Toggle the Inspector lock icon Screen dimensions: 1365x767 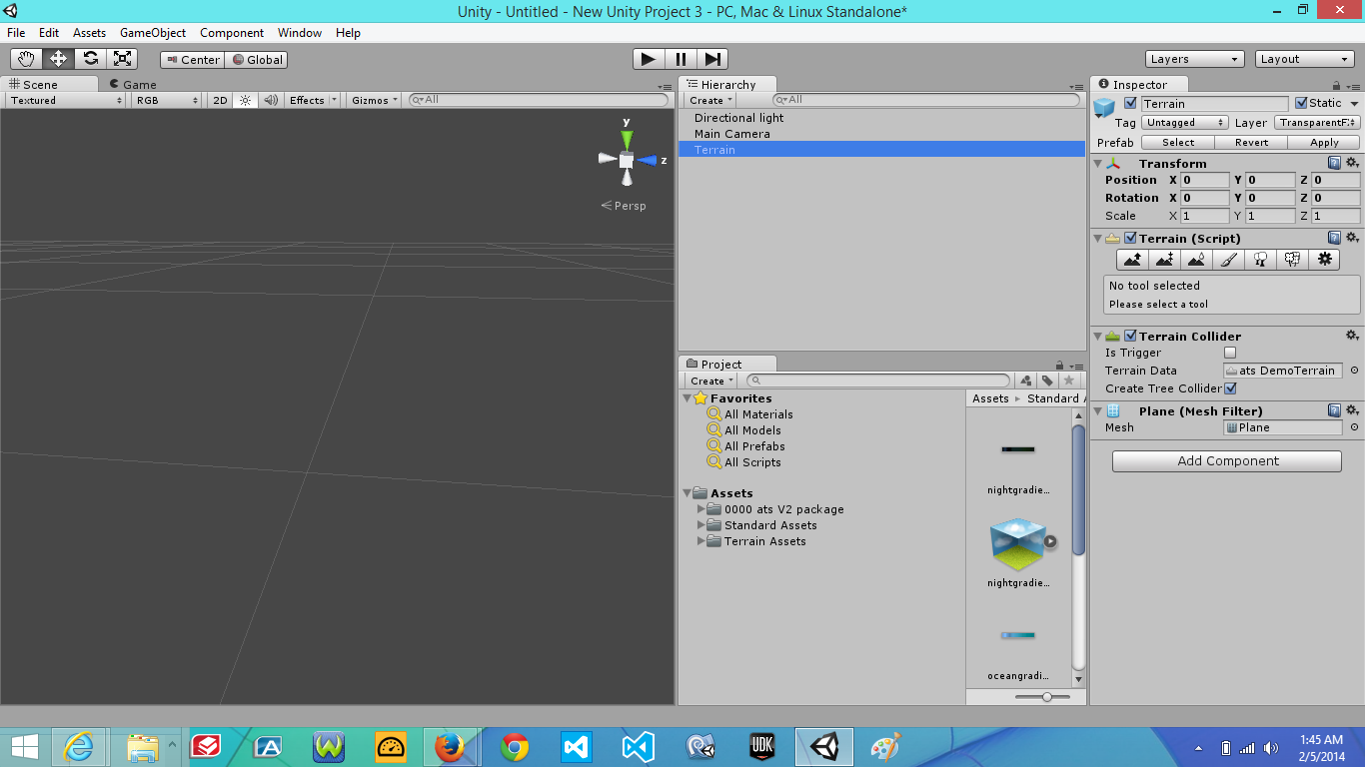(1338, 86)
